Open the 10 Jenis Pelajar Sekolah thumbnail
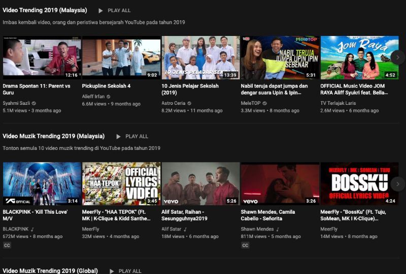The width and height of the screenshot is (406, 274). point(200,58)
